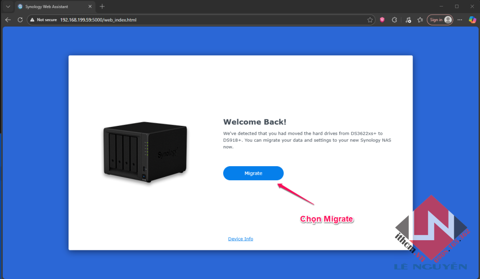Click the uBlock Origin extension icon

pyautogui.click(x=382, y=20)
